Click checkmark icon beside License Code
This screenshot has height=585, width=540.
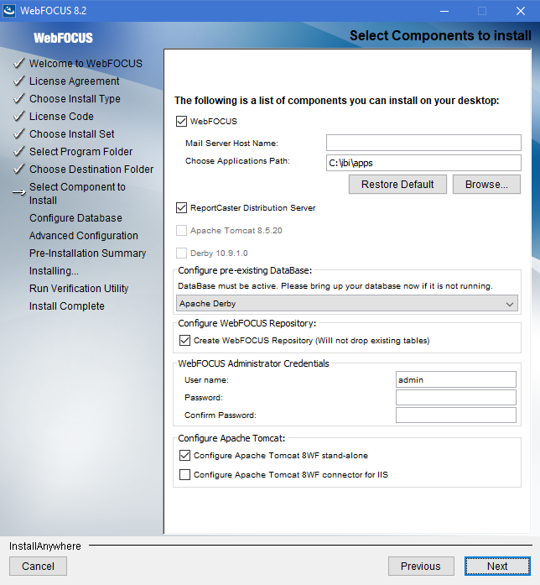click(x=19, y=116)
